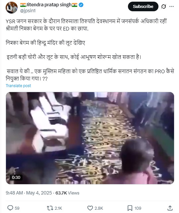This screenshot has height=213, width=179.
Task: Click the Grok slashed-circle icon
Action: pyautogui.click(x=164, y=6)
